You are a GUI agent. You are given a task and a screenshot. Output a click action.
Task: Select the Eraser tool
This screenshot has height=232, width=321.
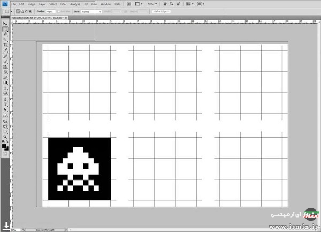[x=5, y=78]
